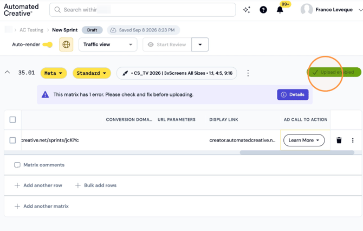The image size is (363, 231).
Task: Focus the search field
Action: point(142,10)
